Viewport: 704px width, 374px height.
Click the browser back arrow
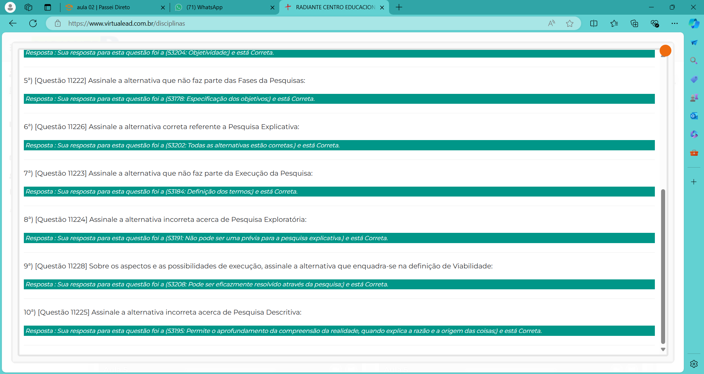(13, 23)
